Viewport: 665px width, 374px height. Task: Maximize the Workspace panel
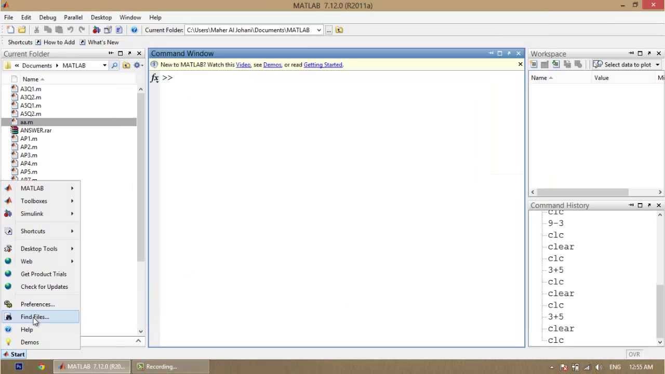[640, 54]
